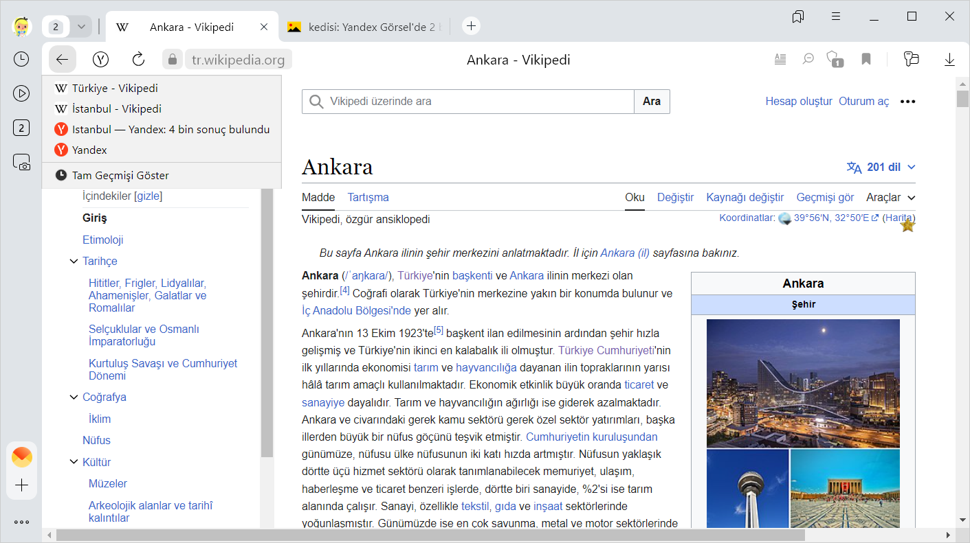Image resolution: width=970 pixels, height=543 pixels.
Task: Open the Ankara skyline photo in infobox
Action: (803, 383)
